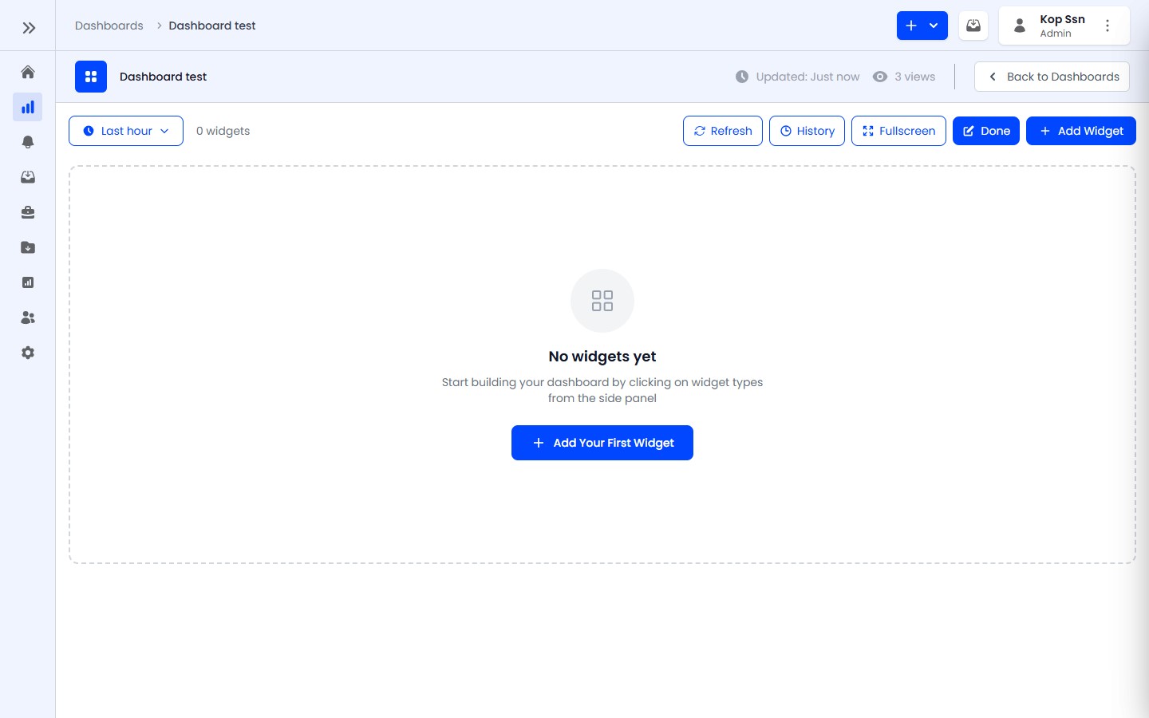Click the inbox icon in the top bar

point(973,26)
